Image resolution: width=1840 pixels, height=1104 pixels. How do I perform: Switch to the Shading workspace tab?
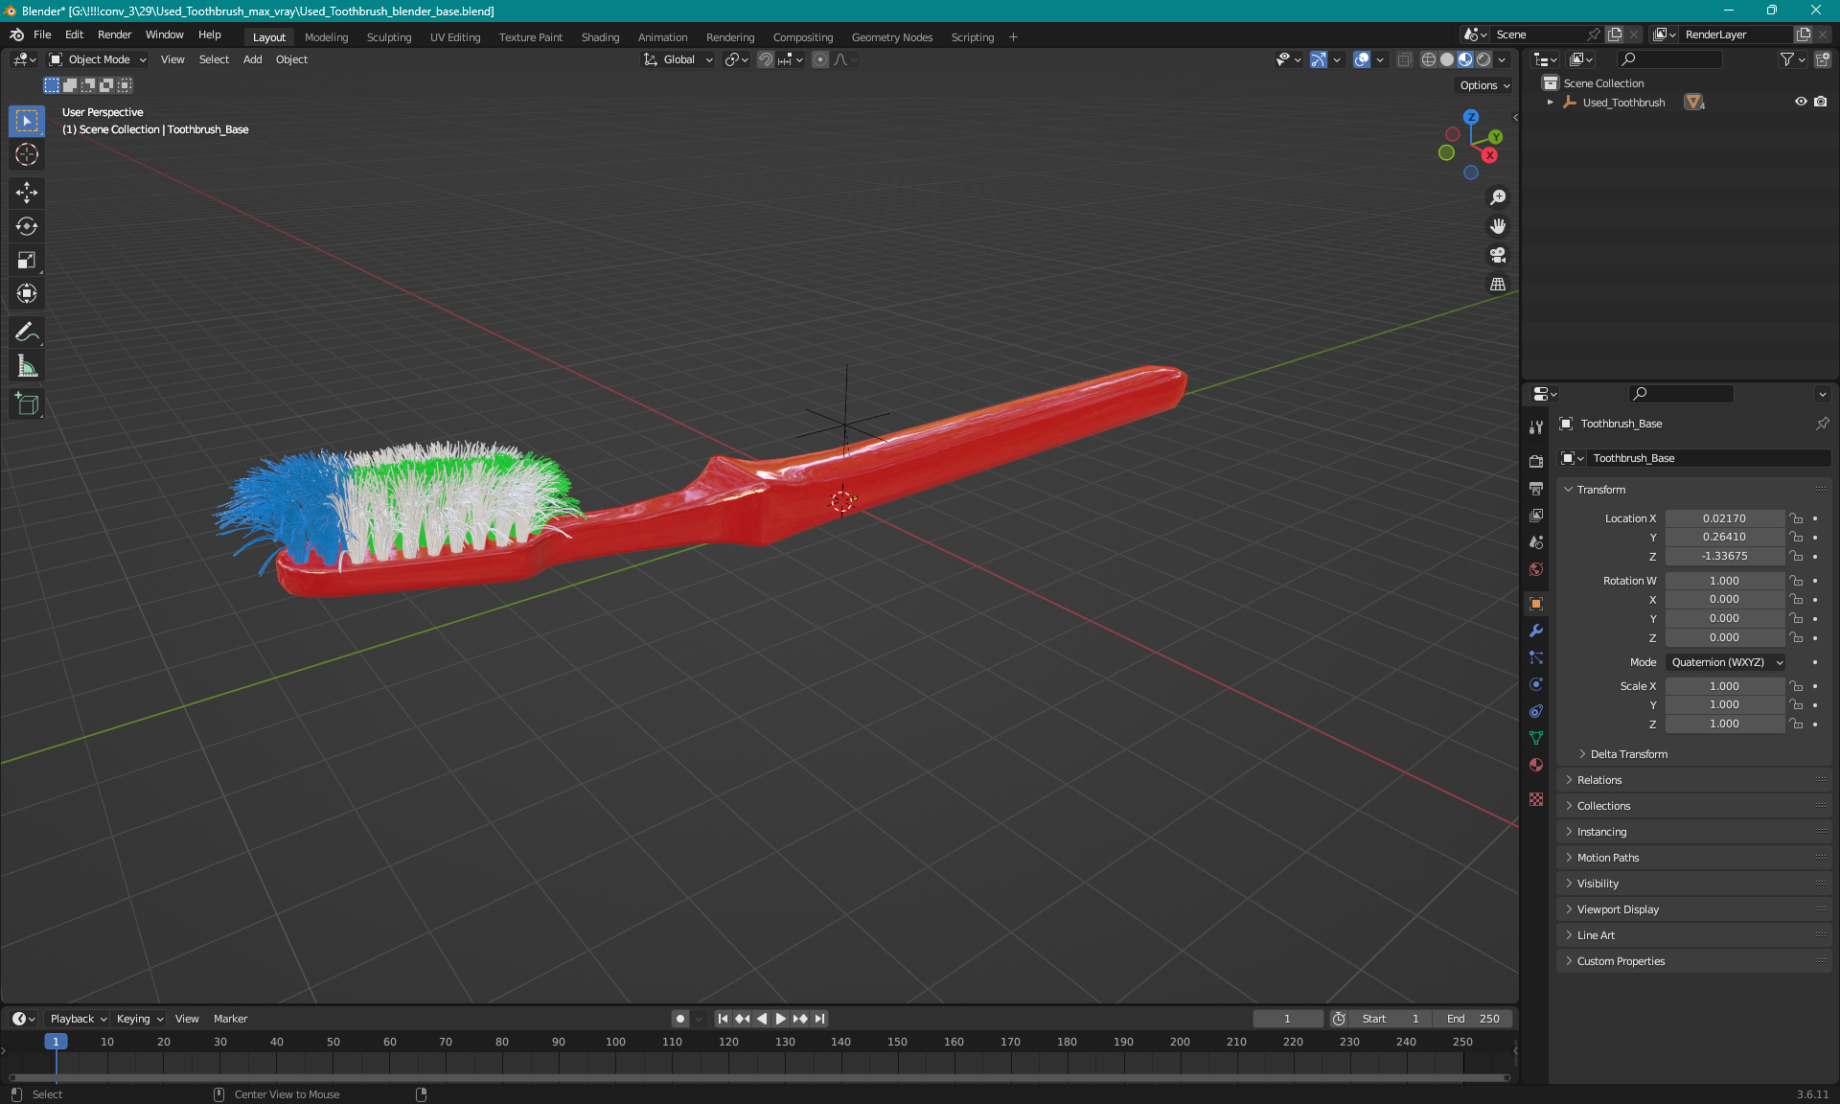(x=600, y=37)
